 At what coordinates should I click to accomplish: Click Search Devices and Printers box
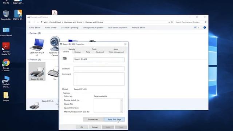coord(190,22)
